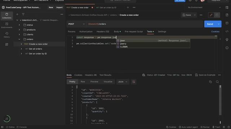Open the request info icon
This screenshot has height=129, width=231.
[x=227, y=48]
